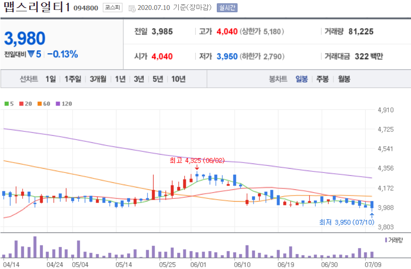Click the purple 120-day moving average legend
411x269 pixels.
(x=64, y=104)
